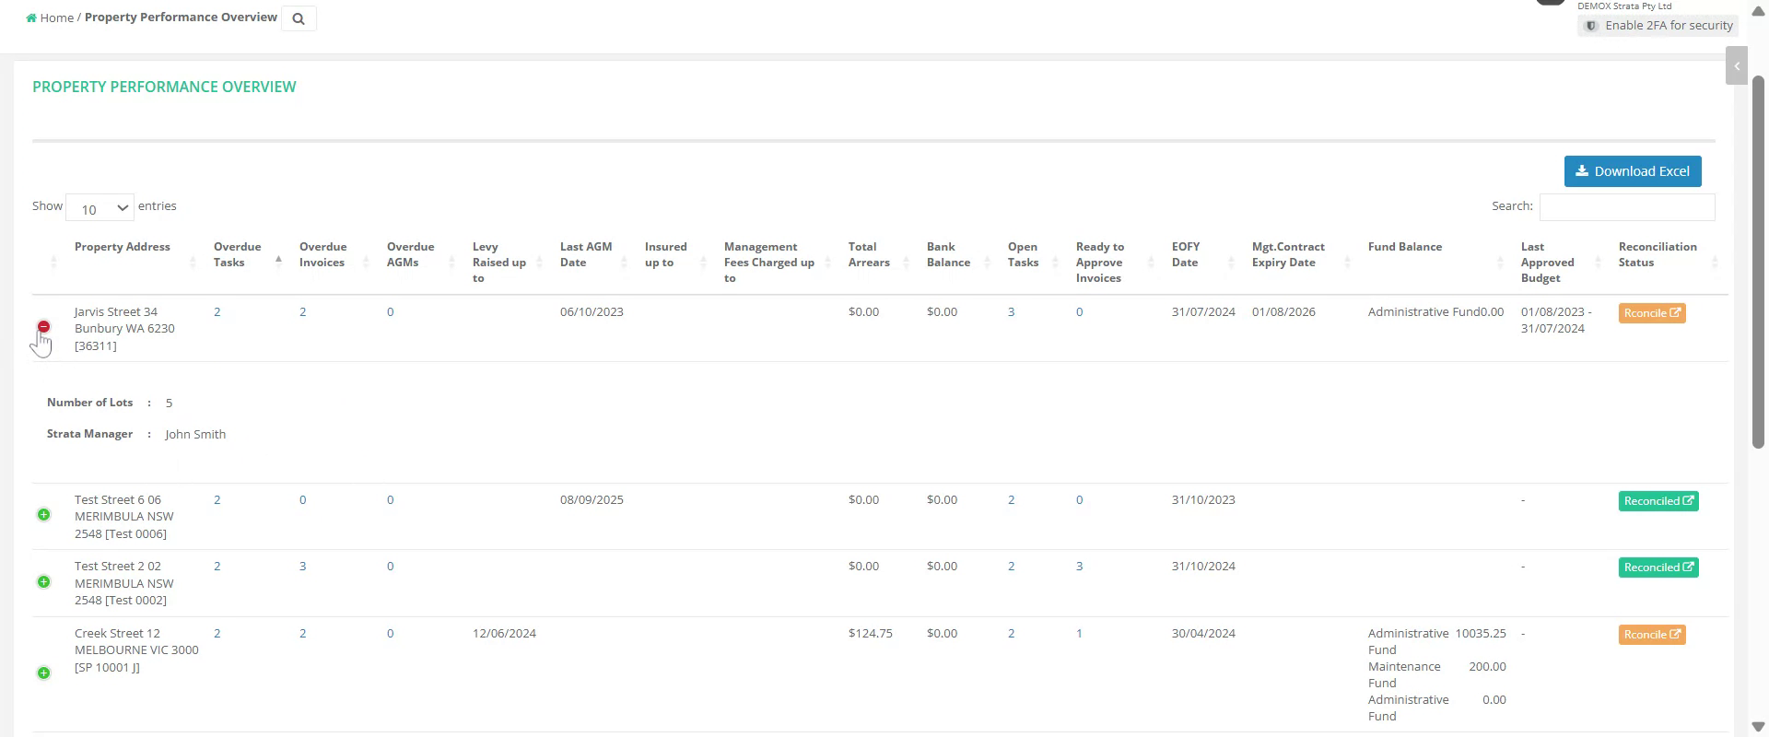Sort by Mgt.Contract Expiry Date column
Screen dimensions: 1769x737
coord(1288,254)
